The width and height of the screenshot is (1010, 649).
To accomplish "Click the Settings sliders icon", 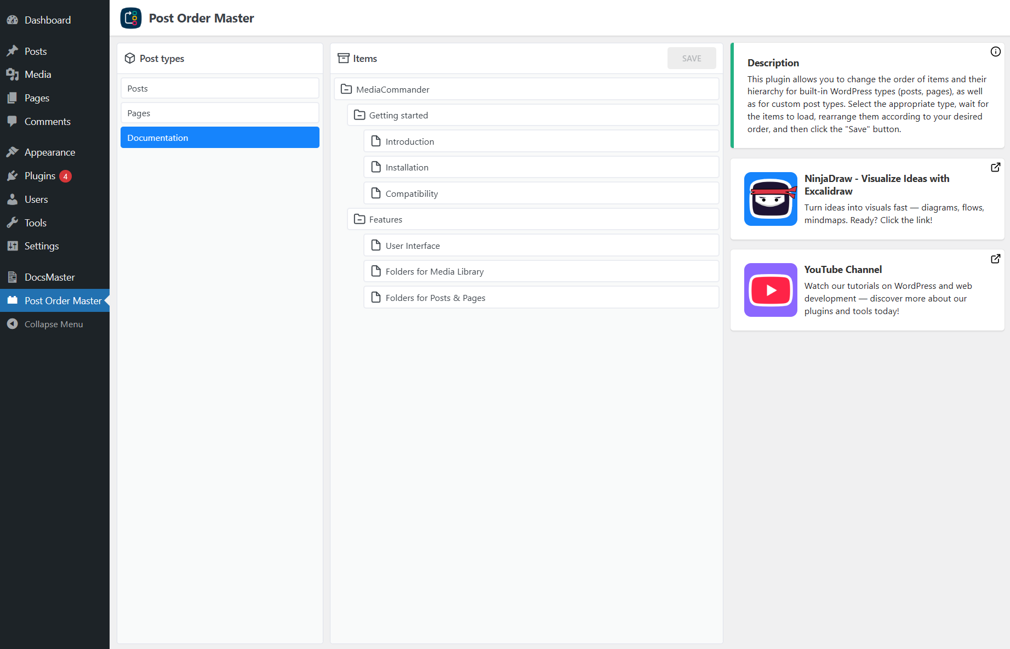I will (x=13, y=246).
